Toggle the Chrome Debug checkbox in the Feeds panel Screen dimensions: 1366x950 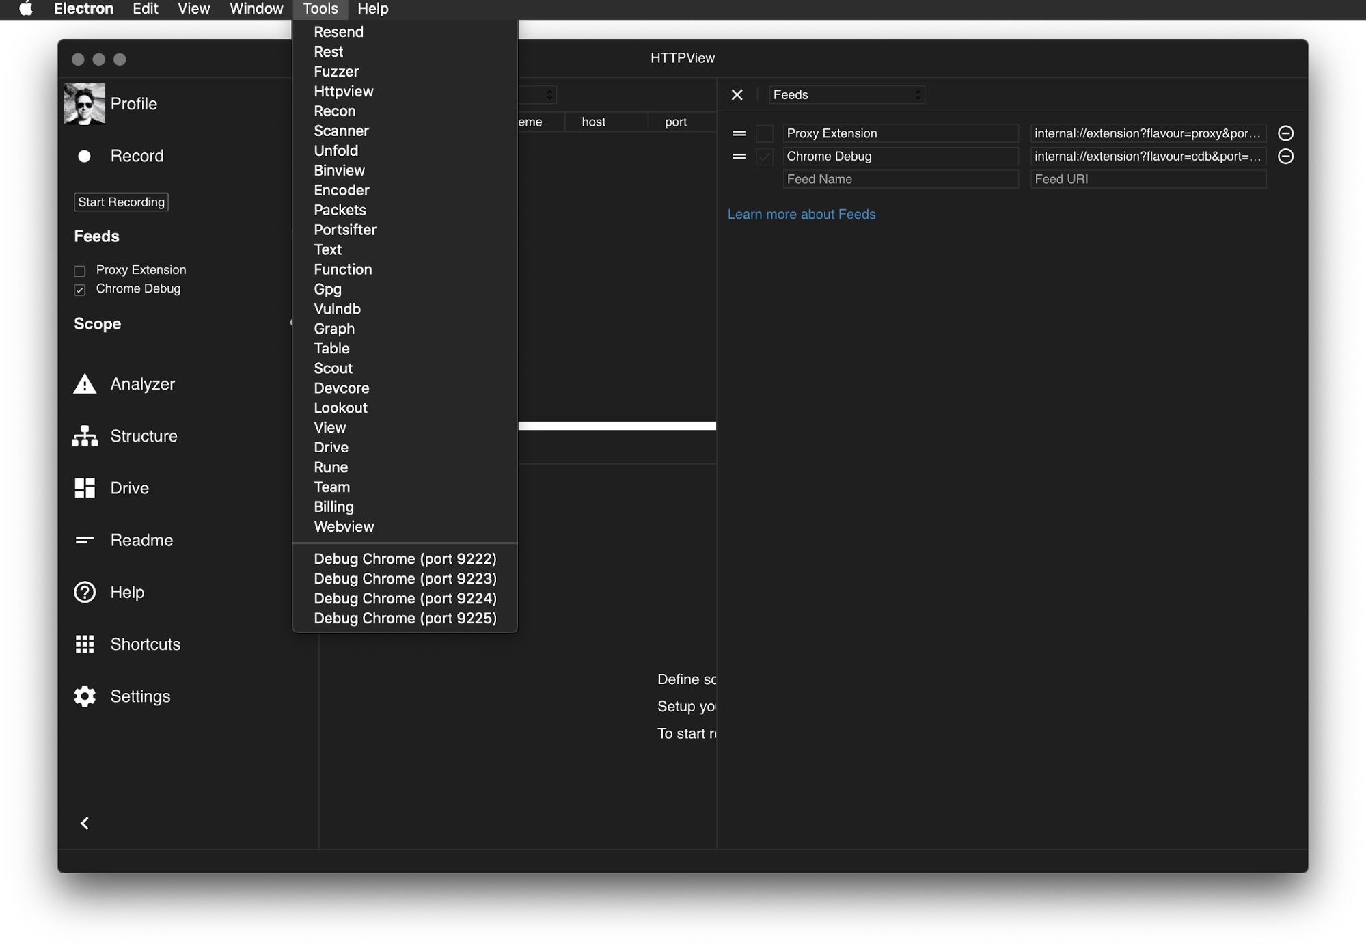click(x=765, y=157)
